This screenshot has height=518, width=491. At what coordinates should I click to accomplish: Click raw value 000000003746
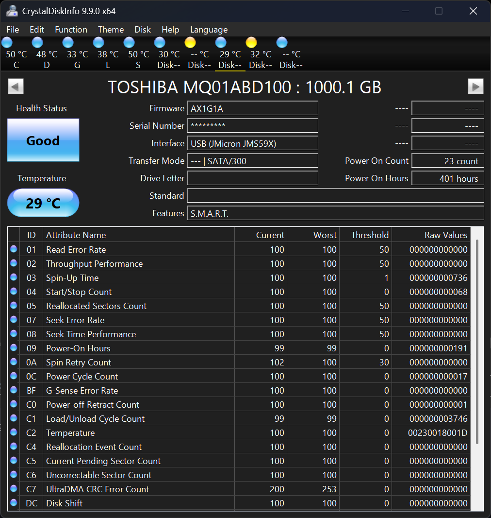click(x=438, y=418)
